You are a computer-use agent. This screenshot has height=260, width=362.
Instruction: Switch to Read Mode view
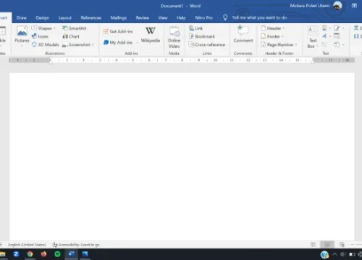[x=313, y=245]
